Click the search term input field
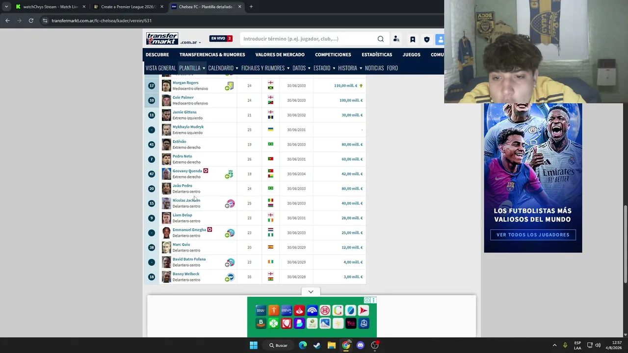 pos(309,39)
